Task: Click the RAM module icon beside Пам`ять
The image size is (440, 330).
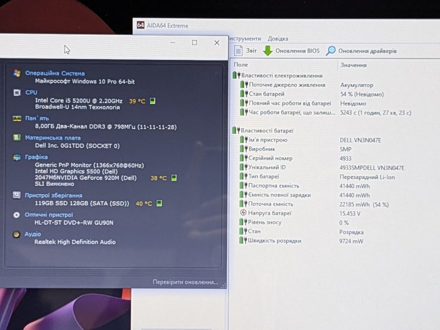Action: [x=17, y=118]
